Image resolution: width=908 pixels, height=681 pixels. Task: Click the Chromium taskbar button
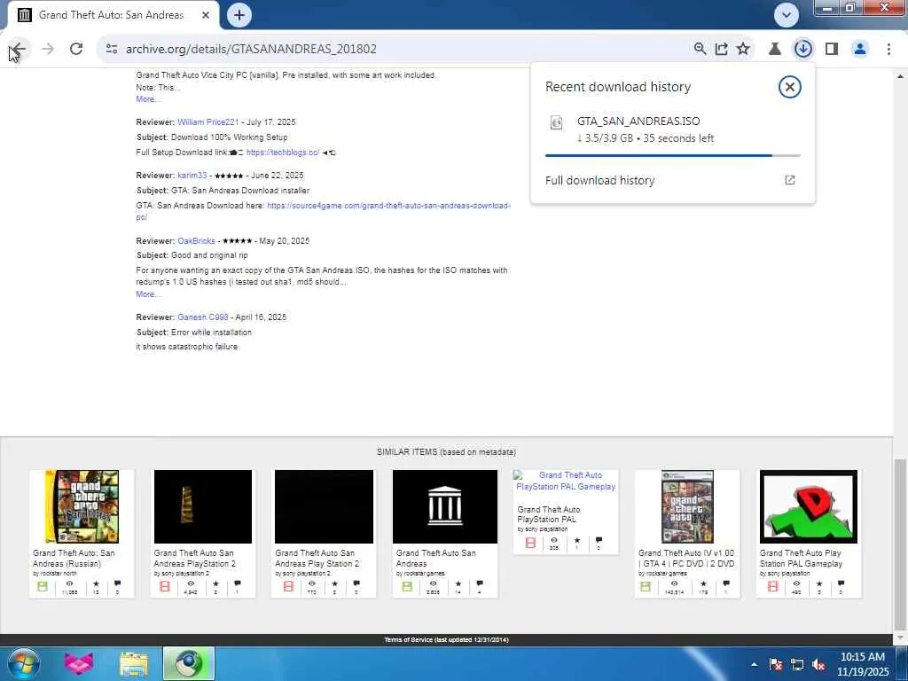[x=189, y=663]
